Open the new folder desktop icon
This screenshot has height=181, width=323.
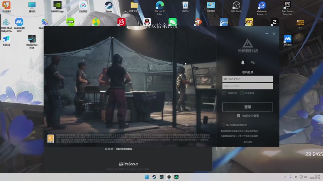pos(134,6)
